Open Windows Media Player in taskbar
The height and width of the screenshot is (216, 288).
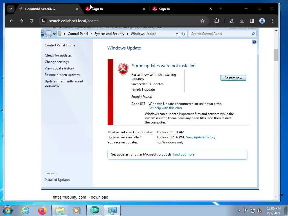(x=77, y=210)
